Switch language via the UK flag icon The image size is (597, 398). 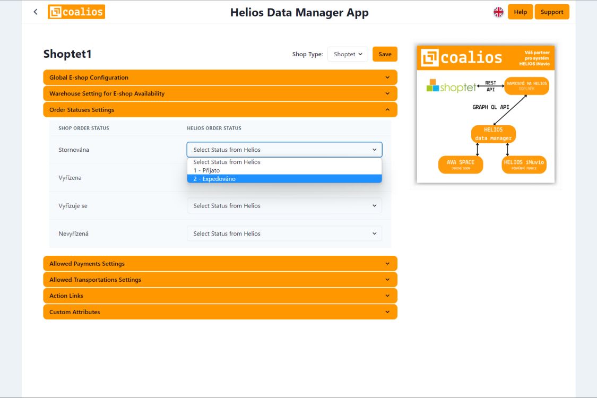(498, 12)
